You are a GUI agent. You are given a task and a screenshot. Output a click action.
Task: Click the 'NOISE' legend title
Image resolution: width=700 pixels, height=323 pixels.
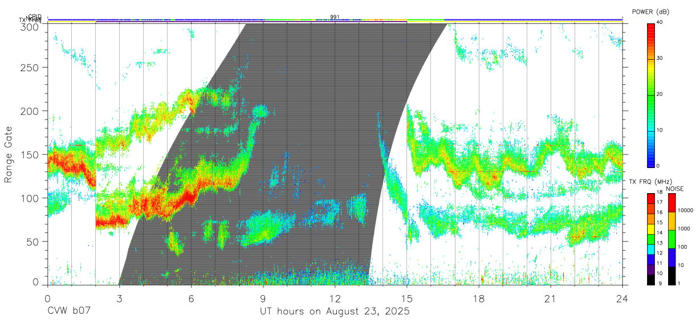(675, 189)
